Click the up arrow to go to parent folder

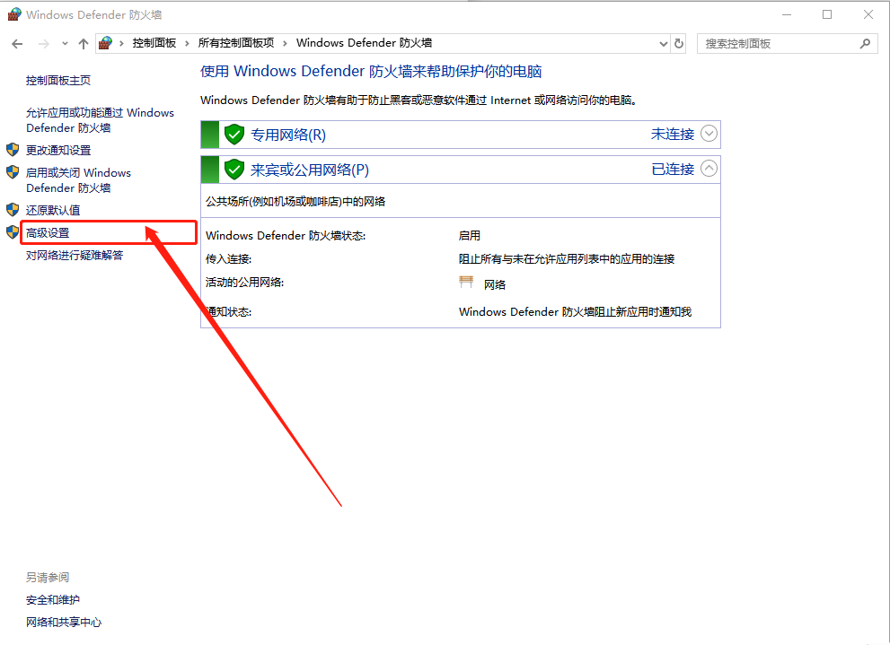click(83, 43)
